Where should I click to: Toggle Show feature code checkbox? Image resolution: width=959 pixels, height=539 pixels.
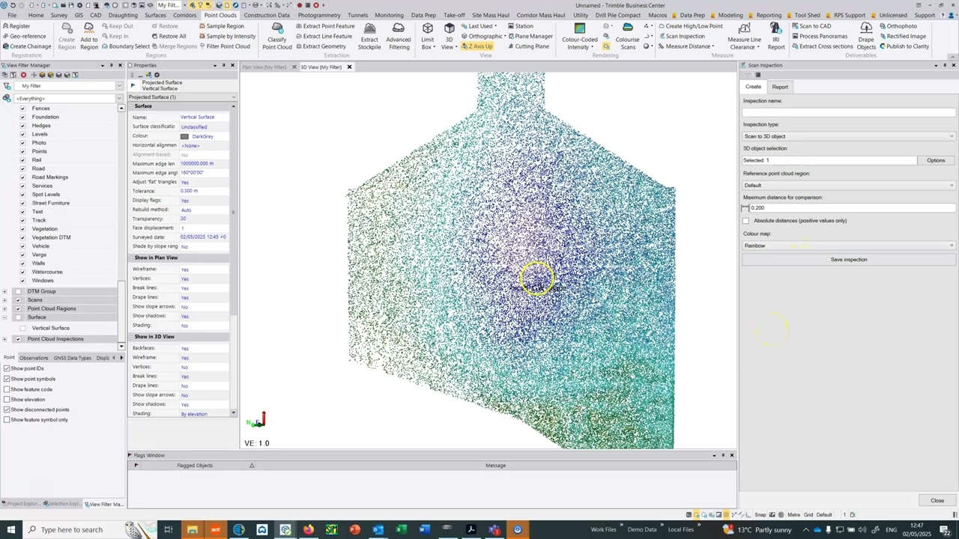pyautogui.click(x=7, y=389)
